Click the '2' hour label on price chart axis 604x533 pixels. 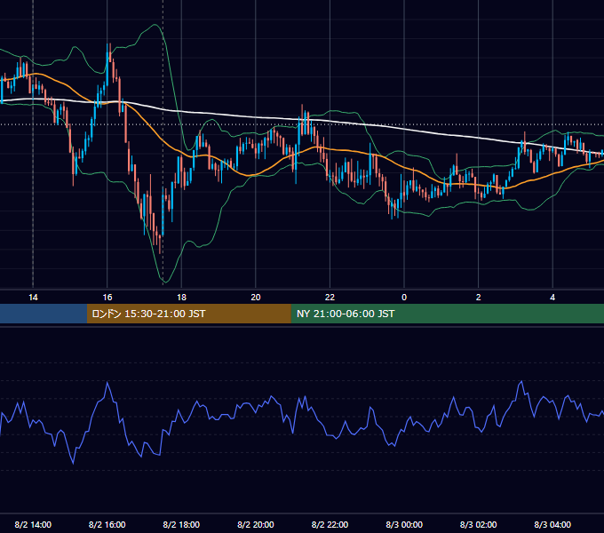point(479,297)
